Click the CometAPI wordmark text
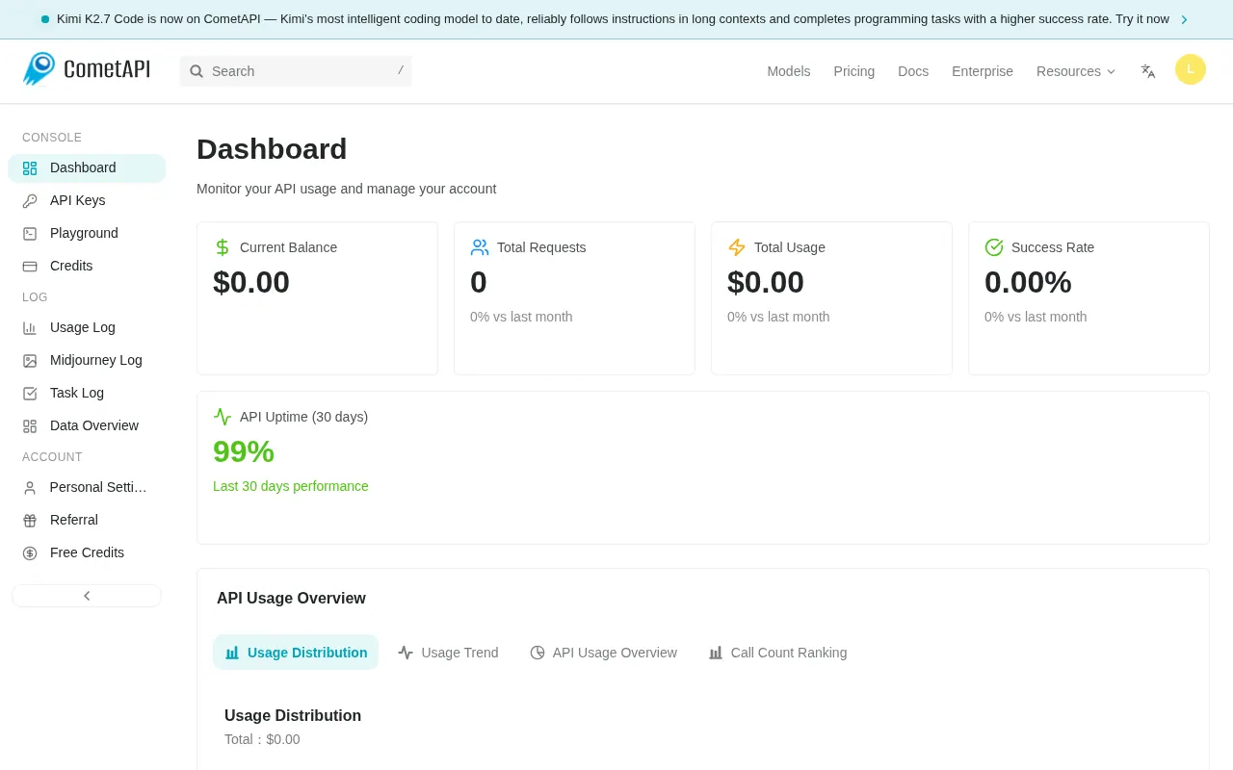The image size is (1233, 770). point(107,70)
